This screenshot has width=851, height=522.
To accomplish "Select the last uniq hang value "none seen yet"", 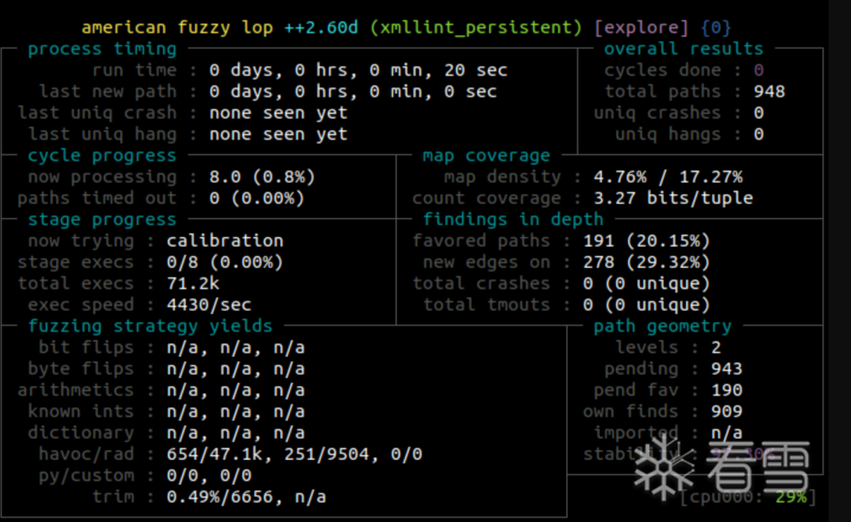I will click(278, 134).
